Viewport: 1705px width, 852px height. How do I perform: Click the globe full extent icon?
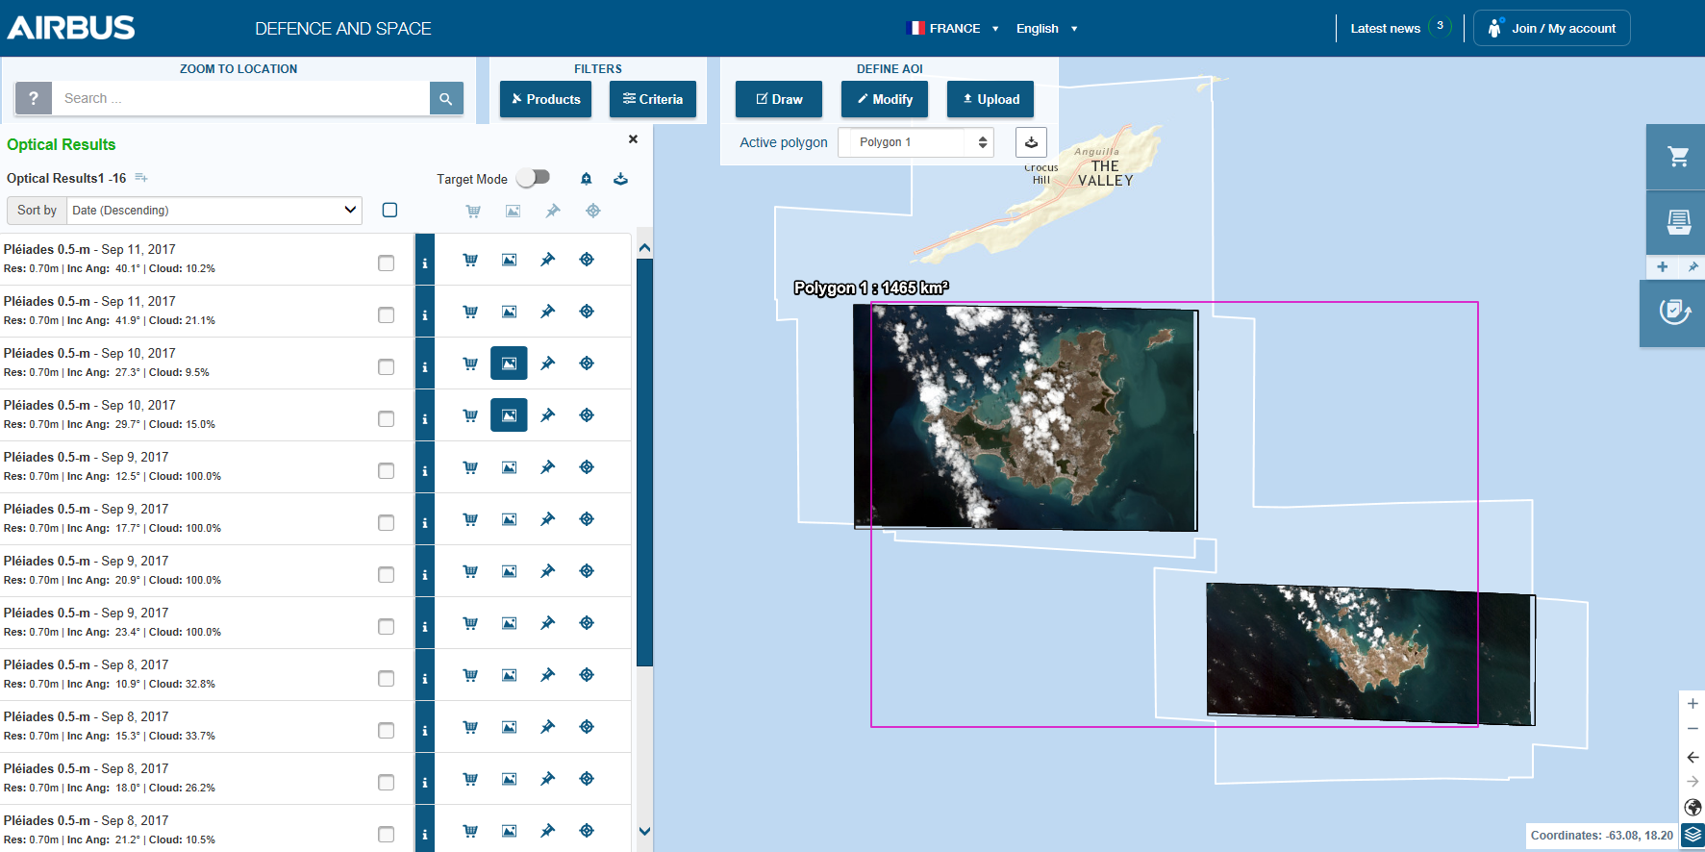click(x=1693, y=807)
